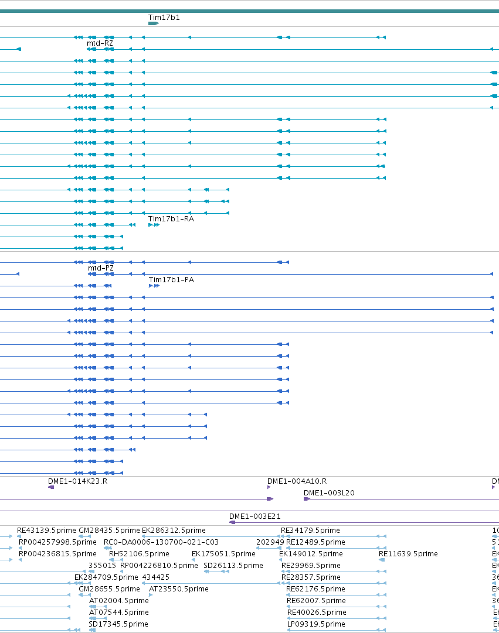Open EST RP004257998.5prime
This screenshot has width=499, height=633.
coord(57,542)
